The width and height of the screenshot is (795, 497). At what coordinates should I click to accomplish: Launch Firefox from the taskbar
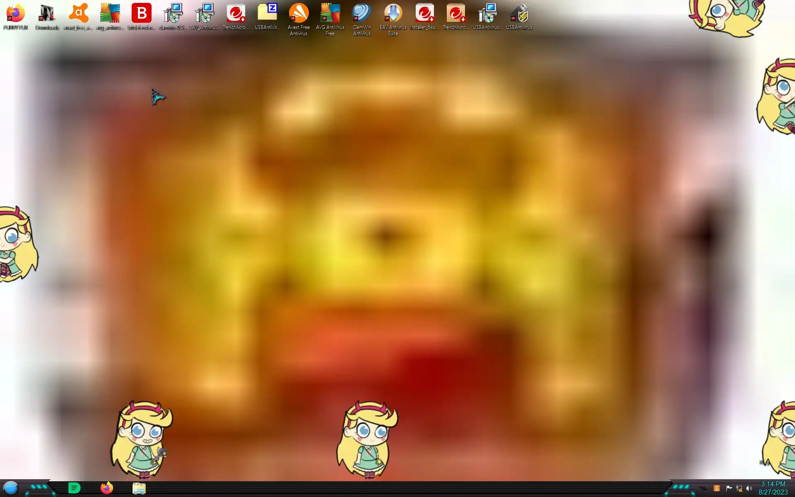[107, 488]
